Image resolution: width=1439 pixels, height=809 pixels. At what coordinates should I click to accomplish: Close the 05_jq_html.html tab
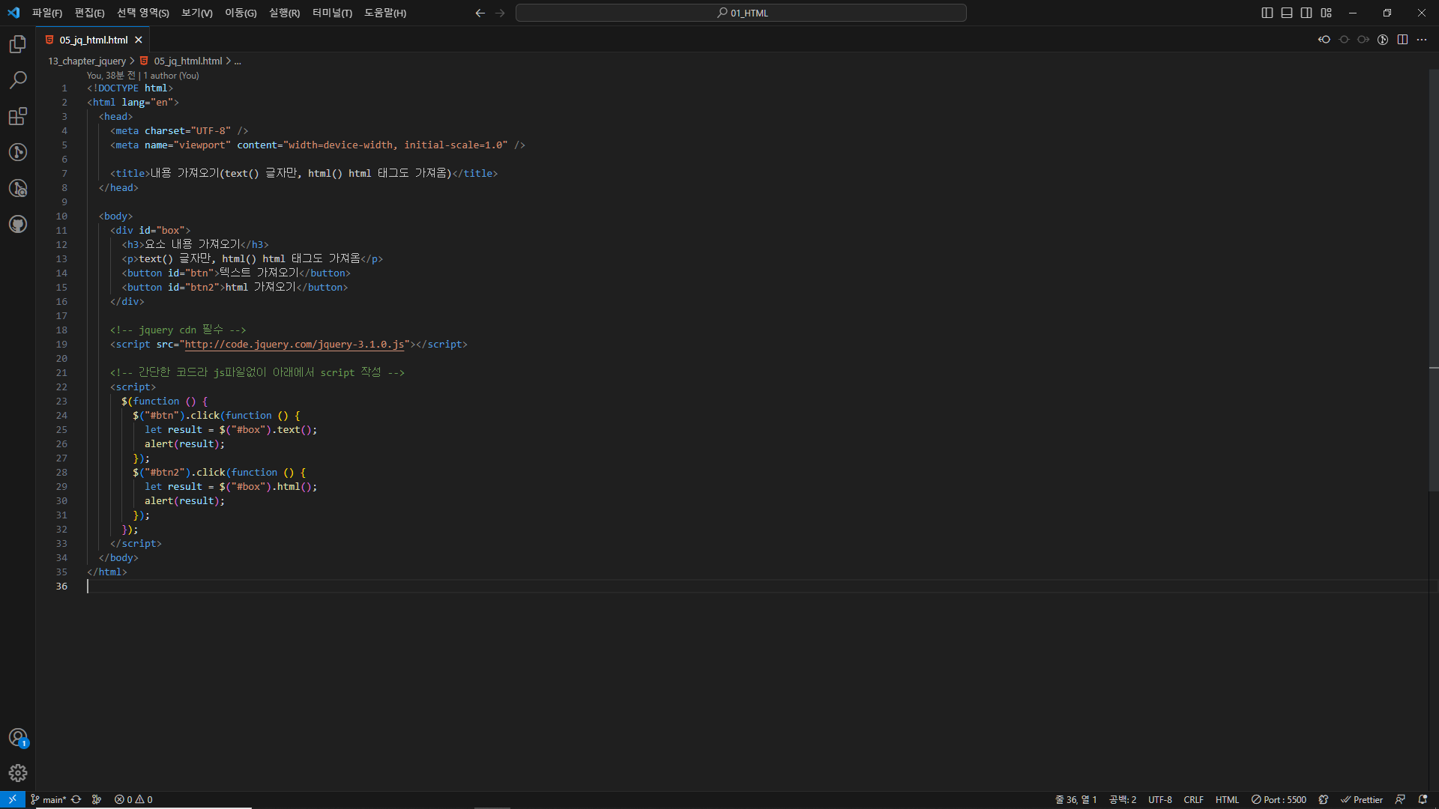click(139, 40)
